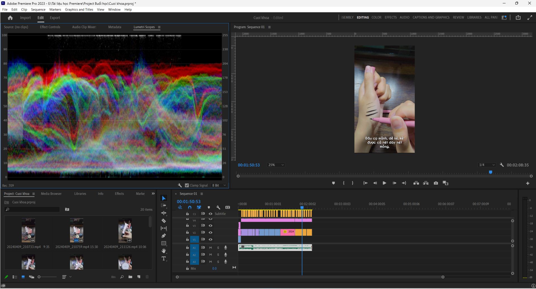Toggle visibility eye for V2 track
Image resolution: width=536 pixels, height=289 pixels.
210,232
